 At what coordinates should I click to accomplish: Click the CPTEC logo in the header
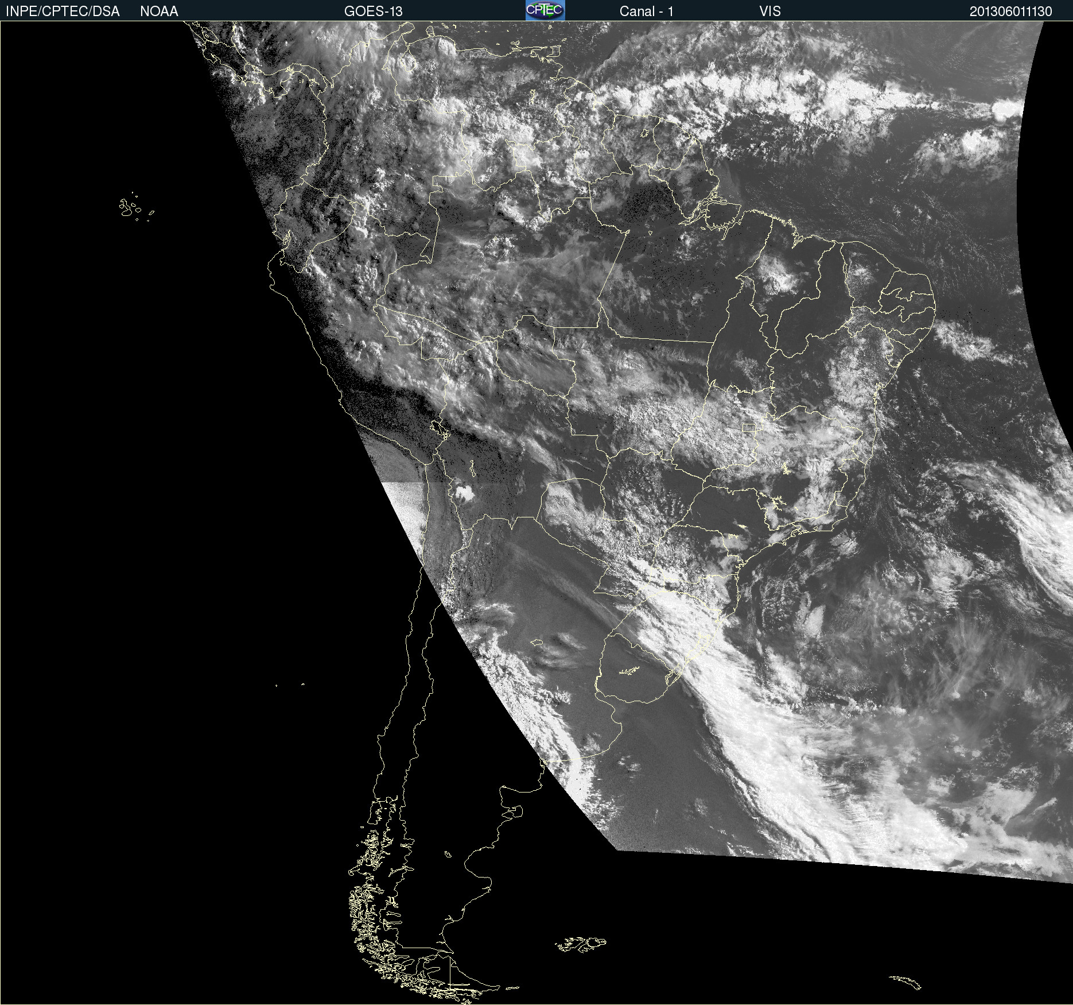tap(545, 10)
